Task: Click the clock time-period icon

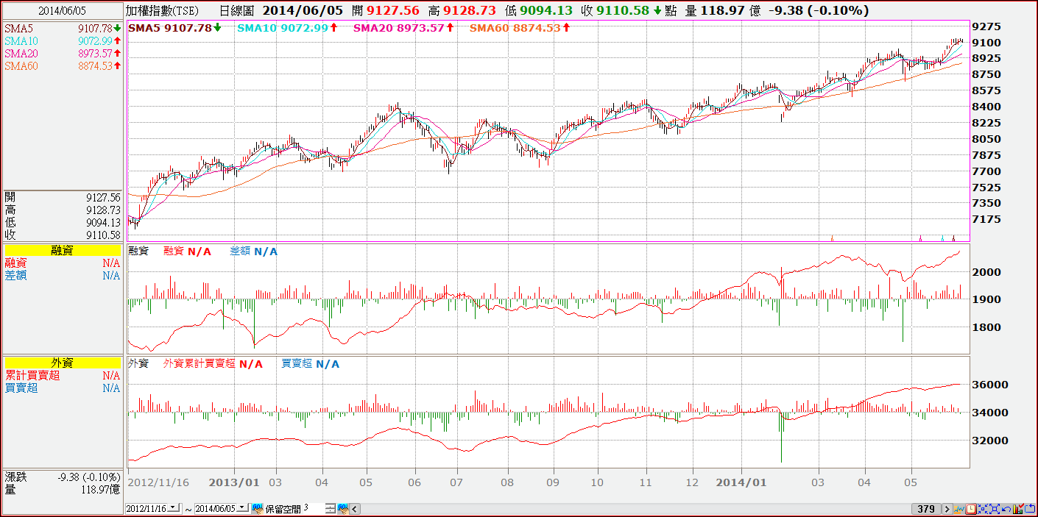Action: coord(971,509)
